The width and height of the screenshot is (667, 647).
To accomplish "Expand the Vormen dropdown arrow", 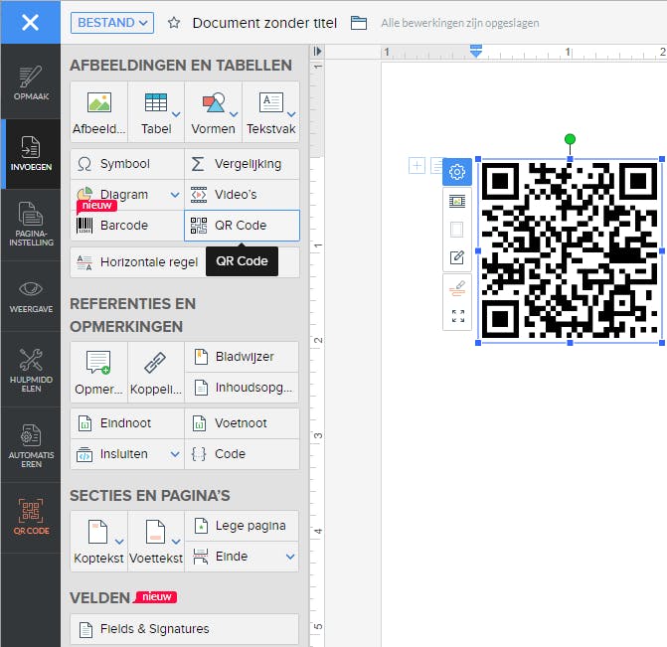I will [x=234, y=114].
